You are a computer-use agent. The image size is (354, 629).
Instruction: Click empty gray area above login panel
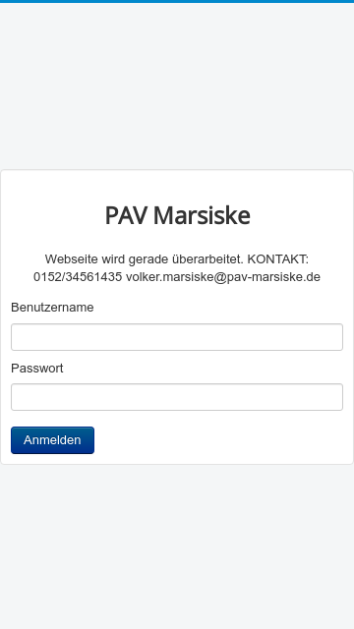click(x=177, y=86)
